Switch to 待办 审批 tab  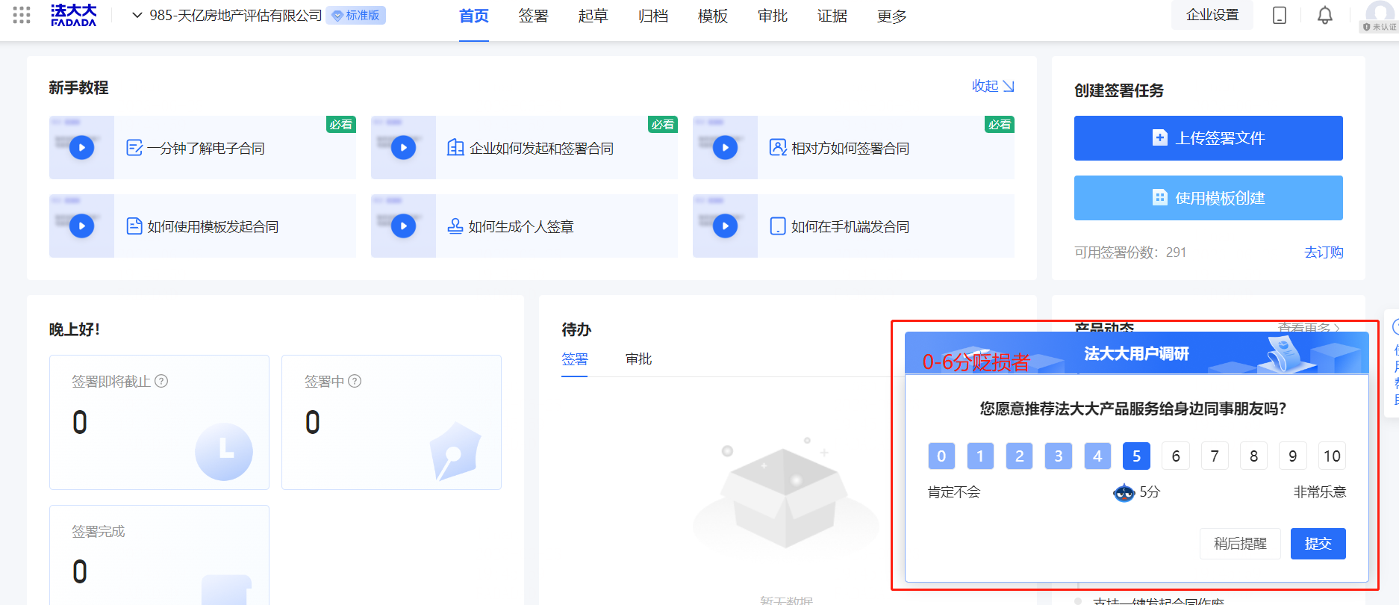[x=639, y=359]
